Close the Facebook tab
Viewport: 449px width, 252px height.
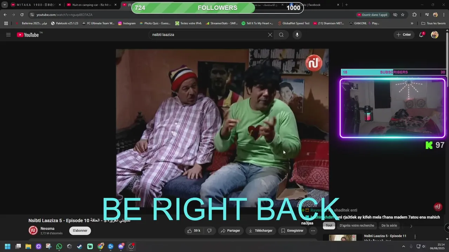click(x=338, y=5)
